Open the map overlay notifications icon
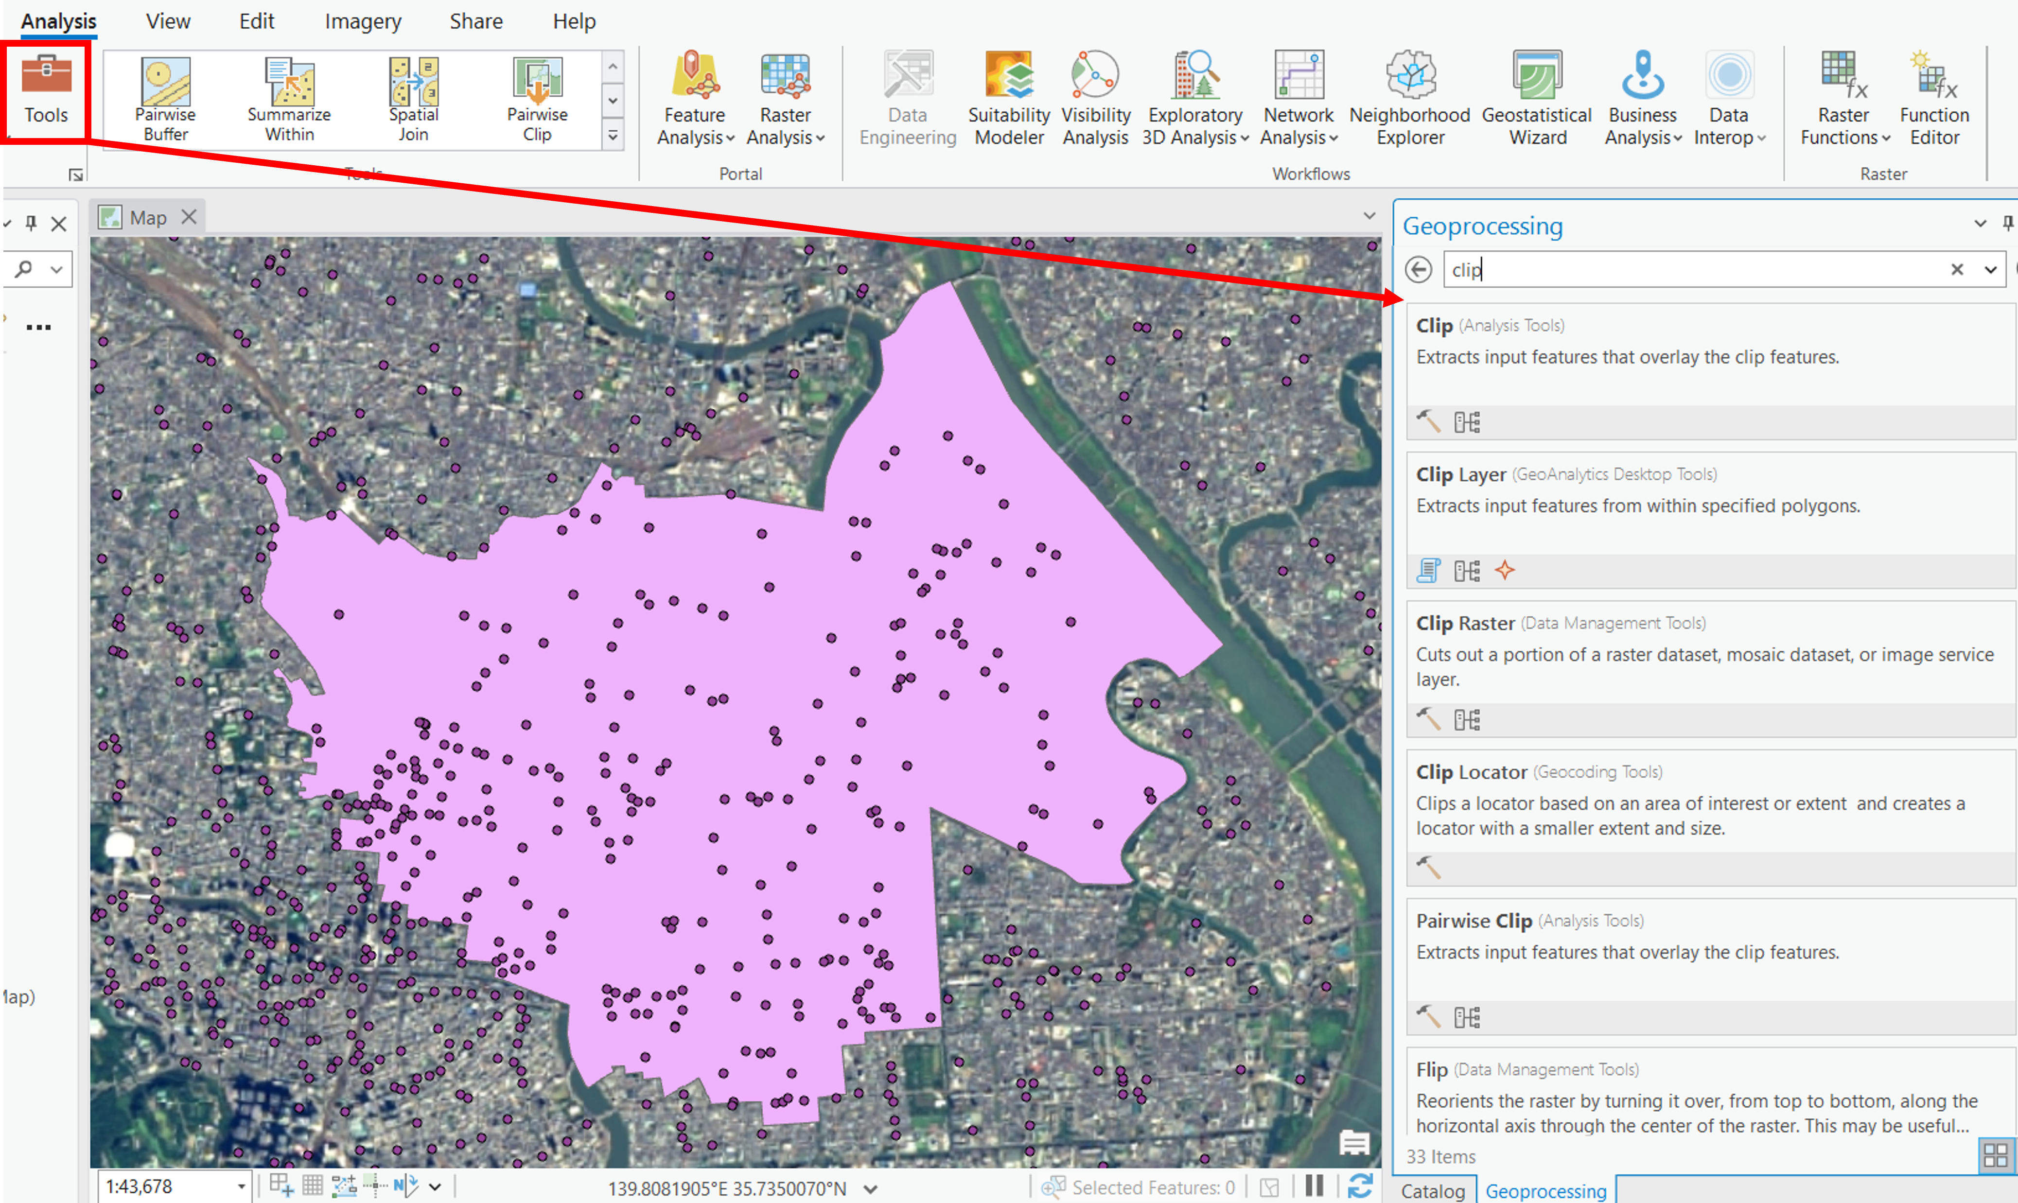Screen dimensions: 2018x1203 1354,1143
